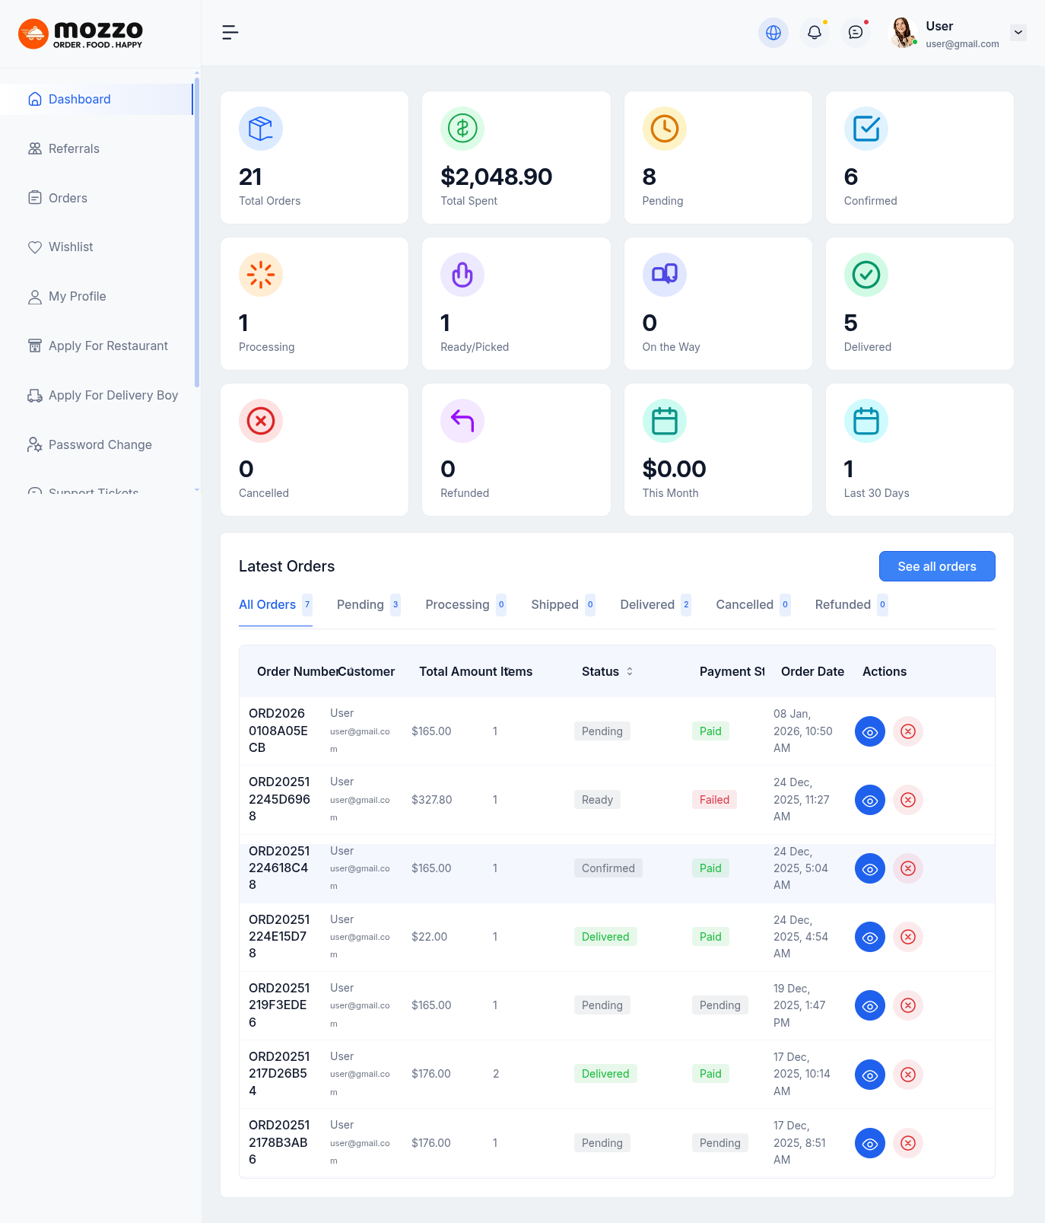Click the See all orders button
The width and height of the screenshot is (1045, 1223).
coord(936,566)
